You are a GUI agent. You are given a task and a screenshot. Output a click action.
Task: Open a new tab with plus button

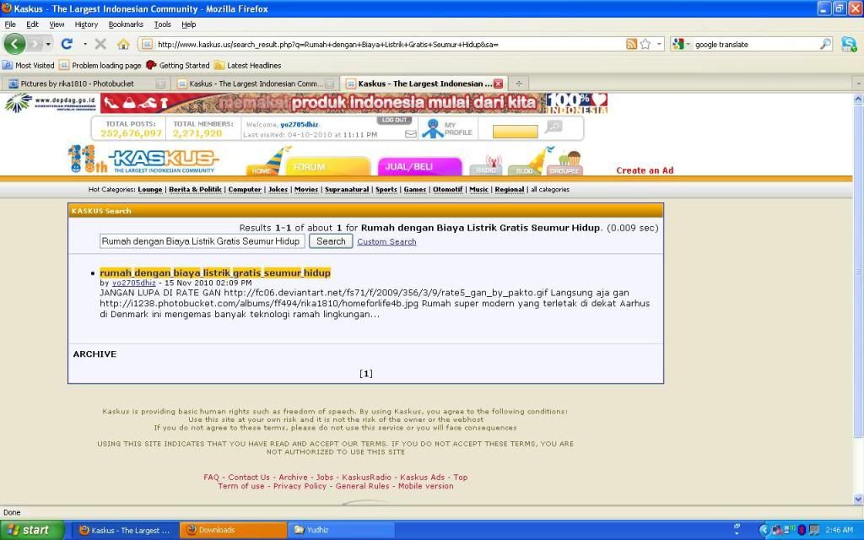pyautogui.click(x=519, y=84)
